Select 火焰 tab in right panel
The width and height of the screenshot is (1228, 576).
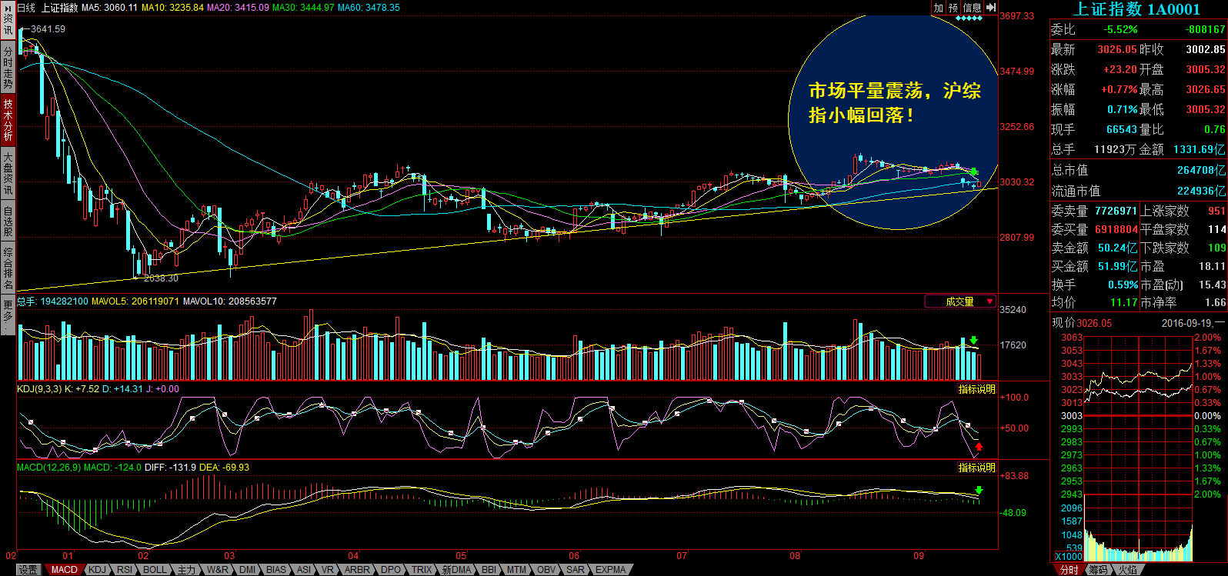(1127, 570)
